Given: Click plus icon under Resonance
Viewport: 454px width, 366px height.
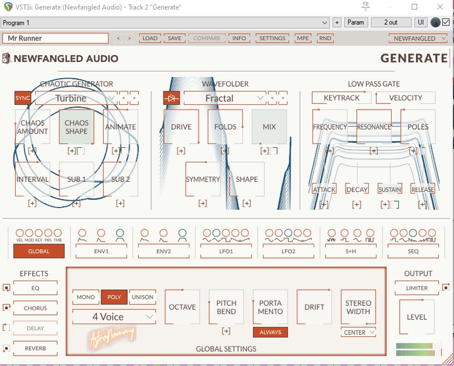Looking at the screenshot, I should tap(374, 151).
